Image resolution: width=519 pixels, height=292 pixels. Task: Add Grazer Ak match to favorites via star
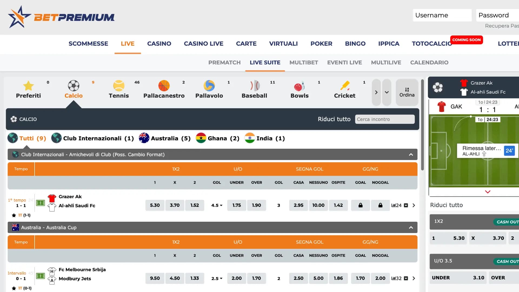[14, 215]
